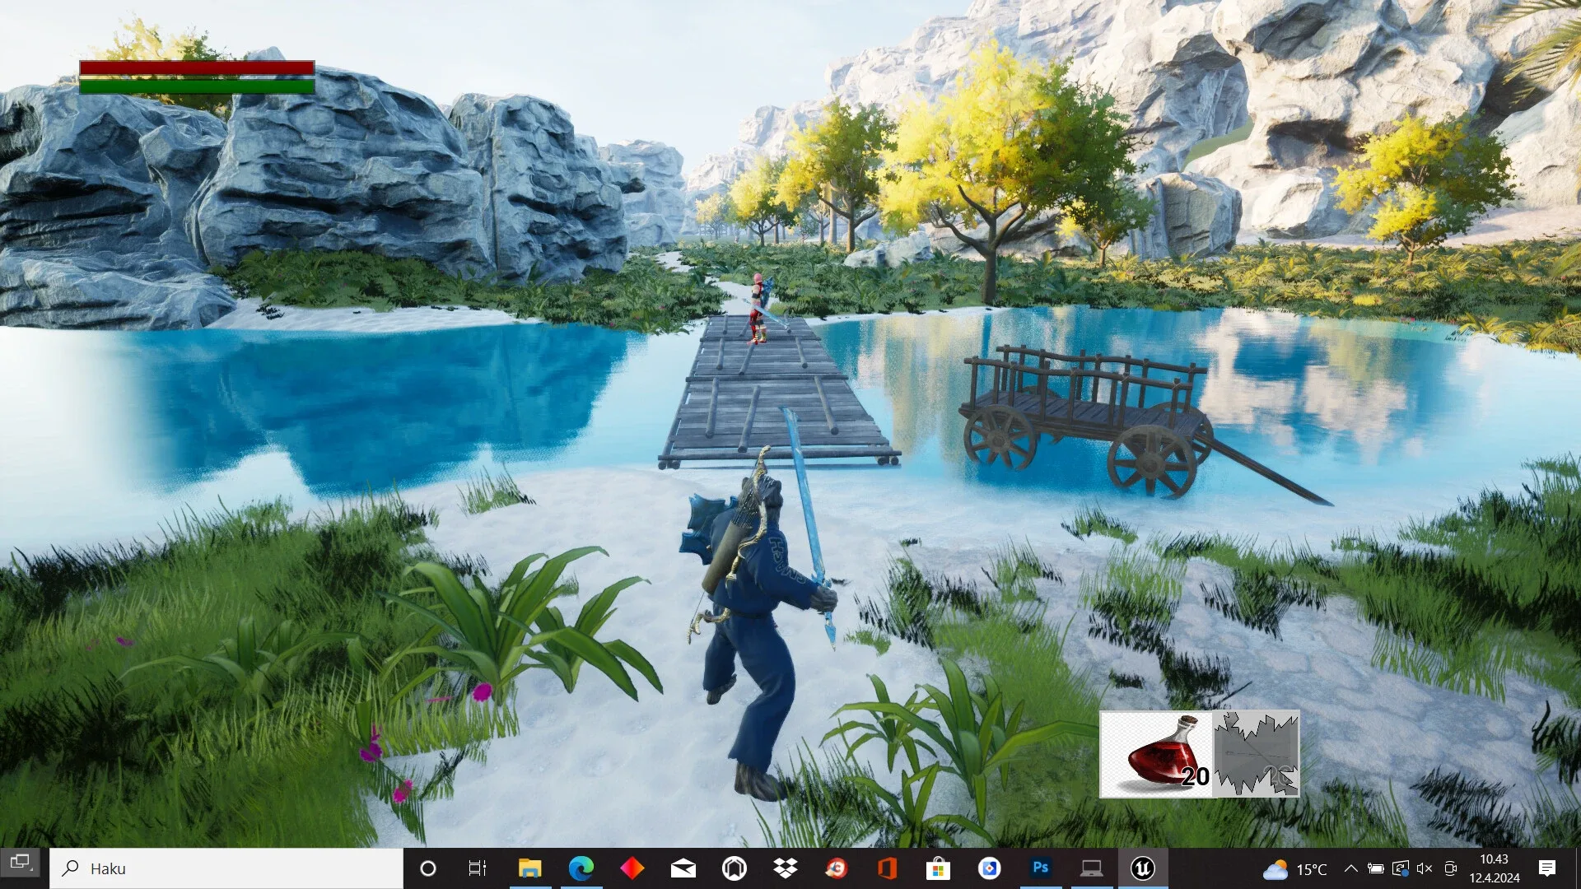
Task: Open Photoshop from the taskbar
Action: tap(1040, 868)
